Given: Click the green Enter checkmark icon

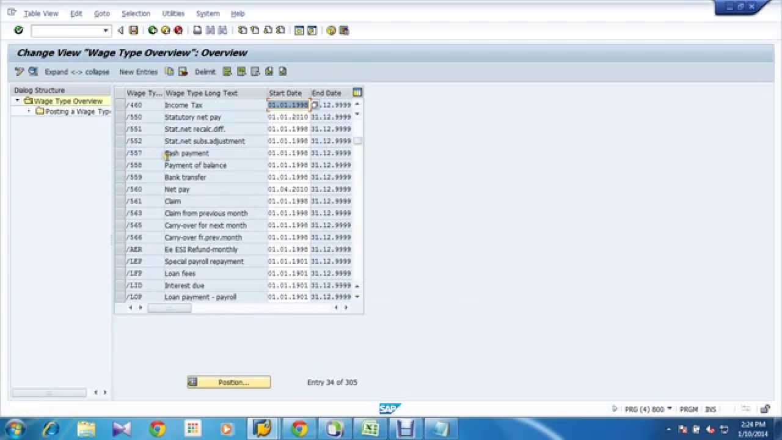Looking at the screenshot, I should click(18, 30).
